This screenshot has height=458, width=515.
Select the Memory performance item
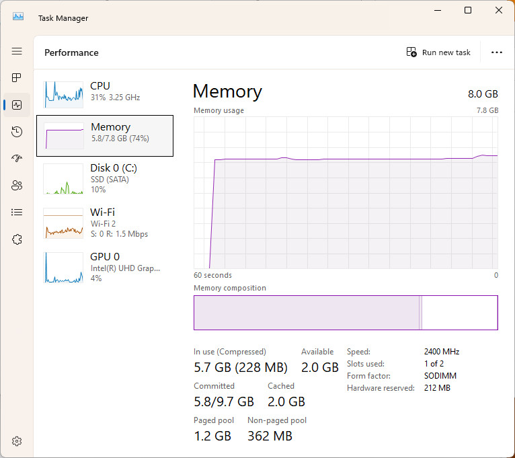click(x=105, y=136)
